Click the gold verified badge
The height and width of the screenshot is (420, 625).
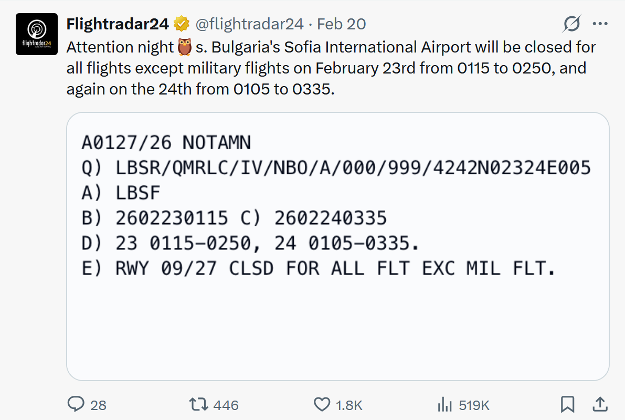point(182,24)
